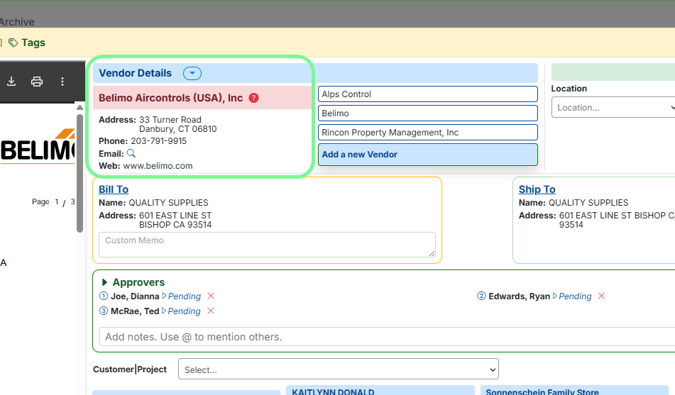Open the Vendor Details dropdown arrow

(x=192, y=73)
